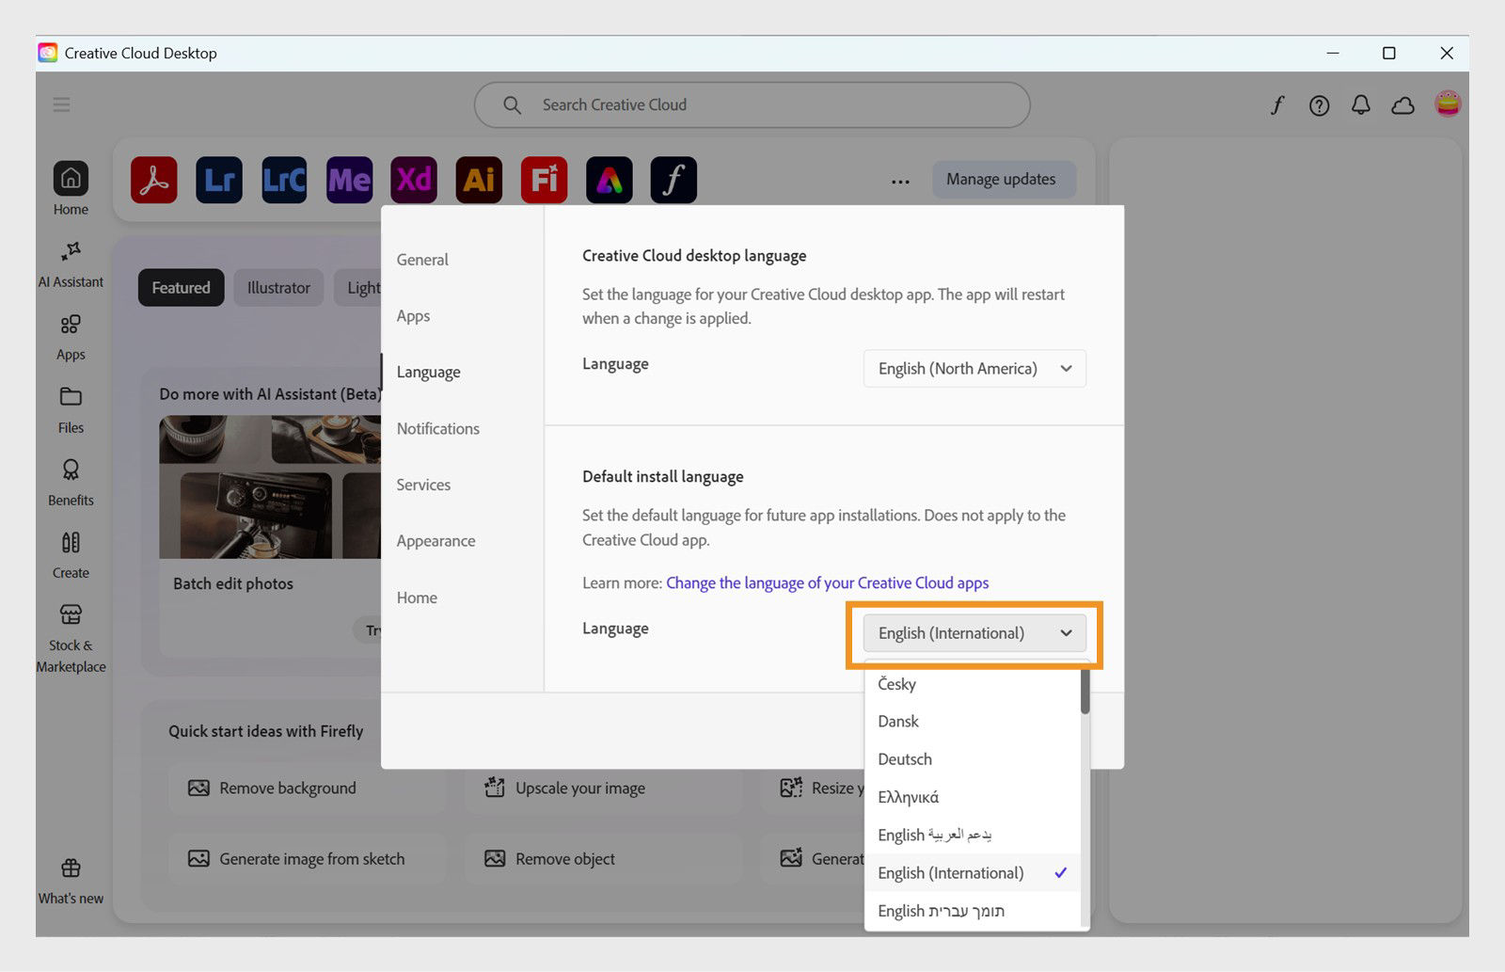
Task: Pick Ελληνικά from the list
Action: coord(972,797)
